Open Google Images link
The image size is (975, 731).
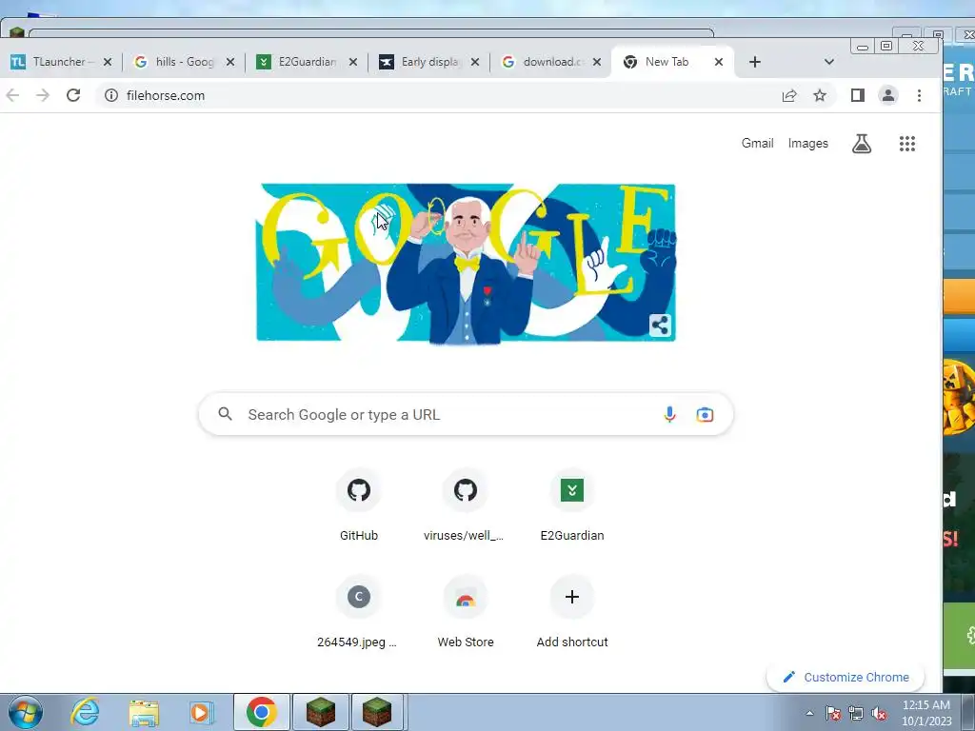(x=807, y=143)
